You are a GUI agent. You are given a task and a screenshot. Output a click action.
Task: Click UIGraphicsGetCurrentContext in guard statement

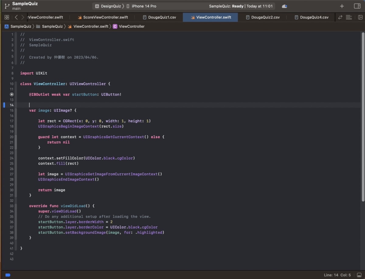(x=113, y=137)
